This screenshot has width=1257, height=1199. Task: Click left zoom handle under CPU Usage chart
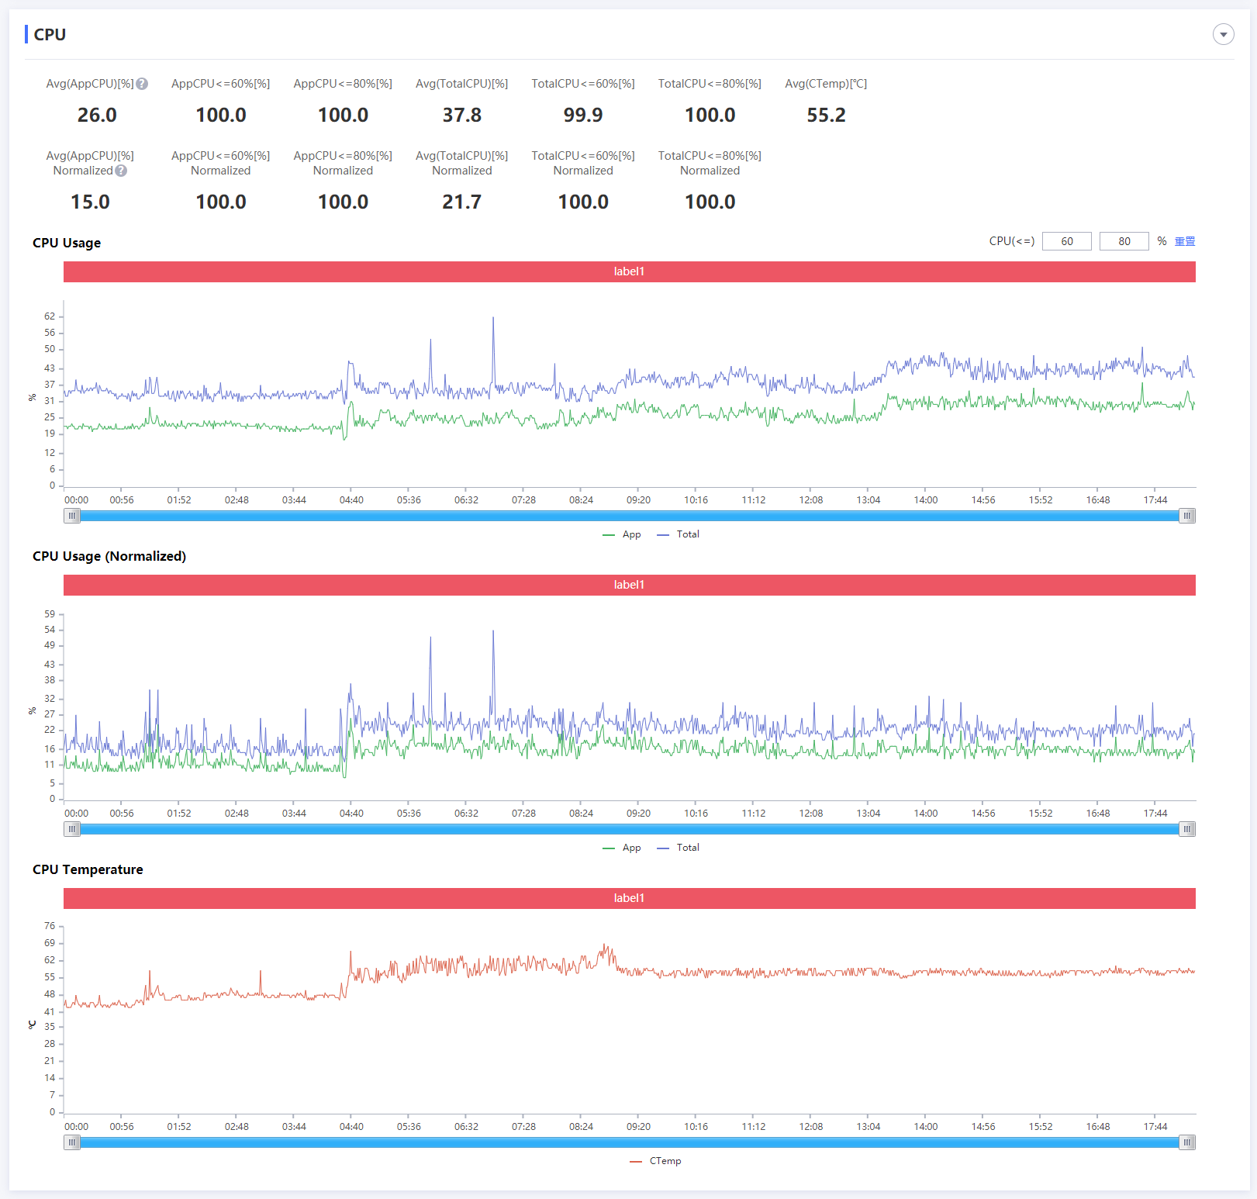pos(72,516)
